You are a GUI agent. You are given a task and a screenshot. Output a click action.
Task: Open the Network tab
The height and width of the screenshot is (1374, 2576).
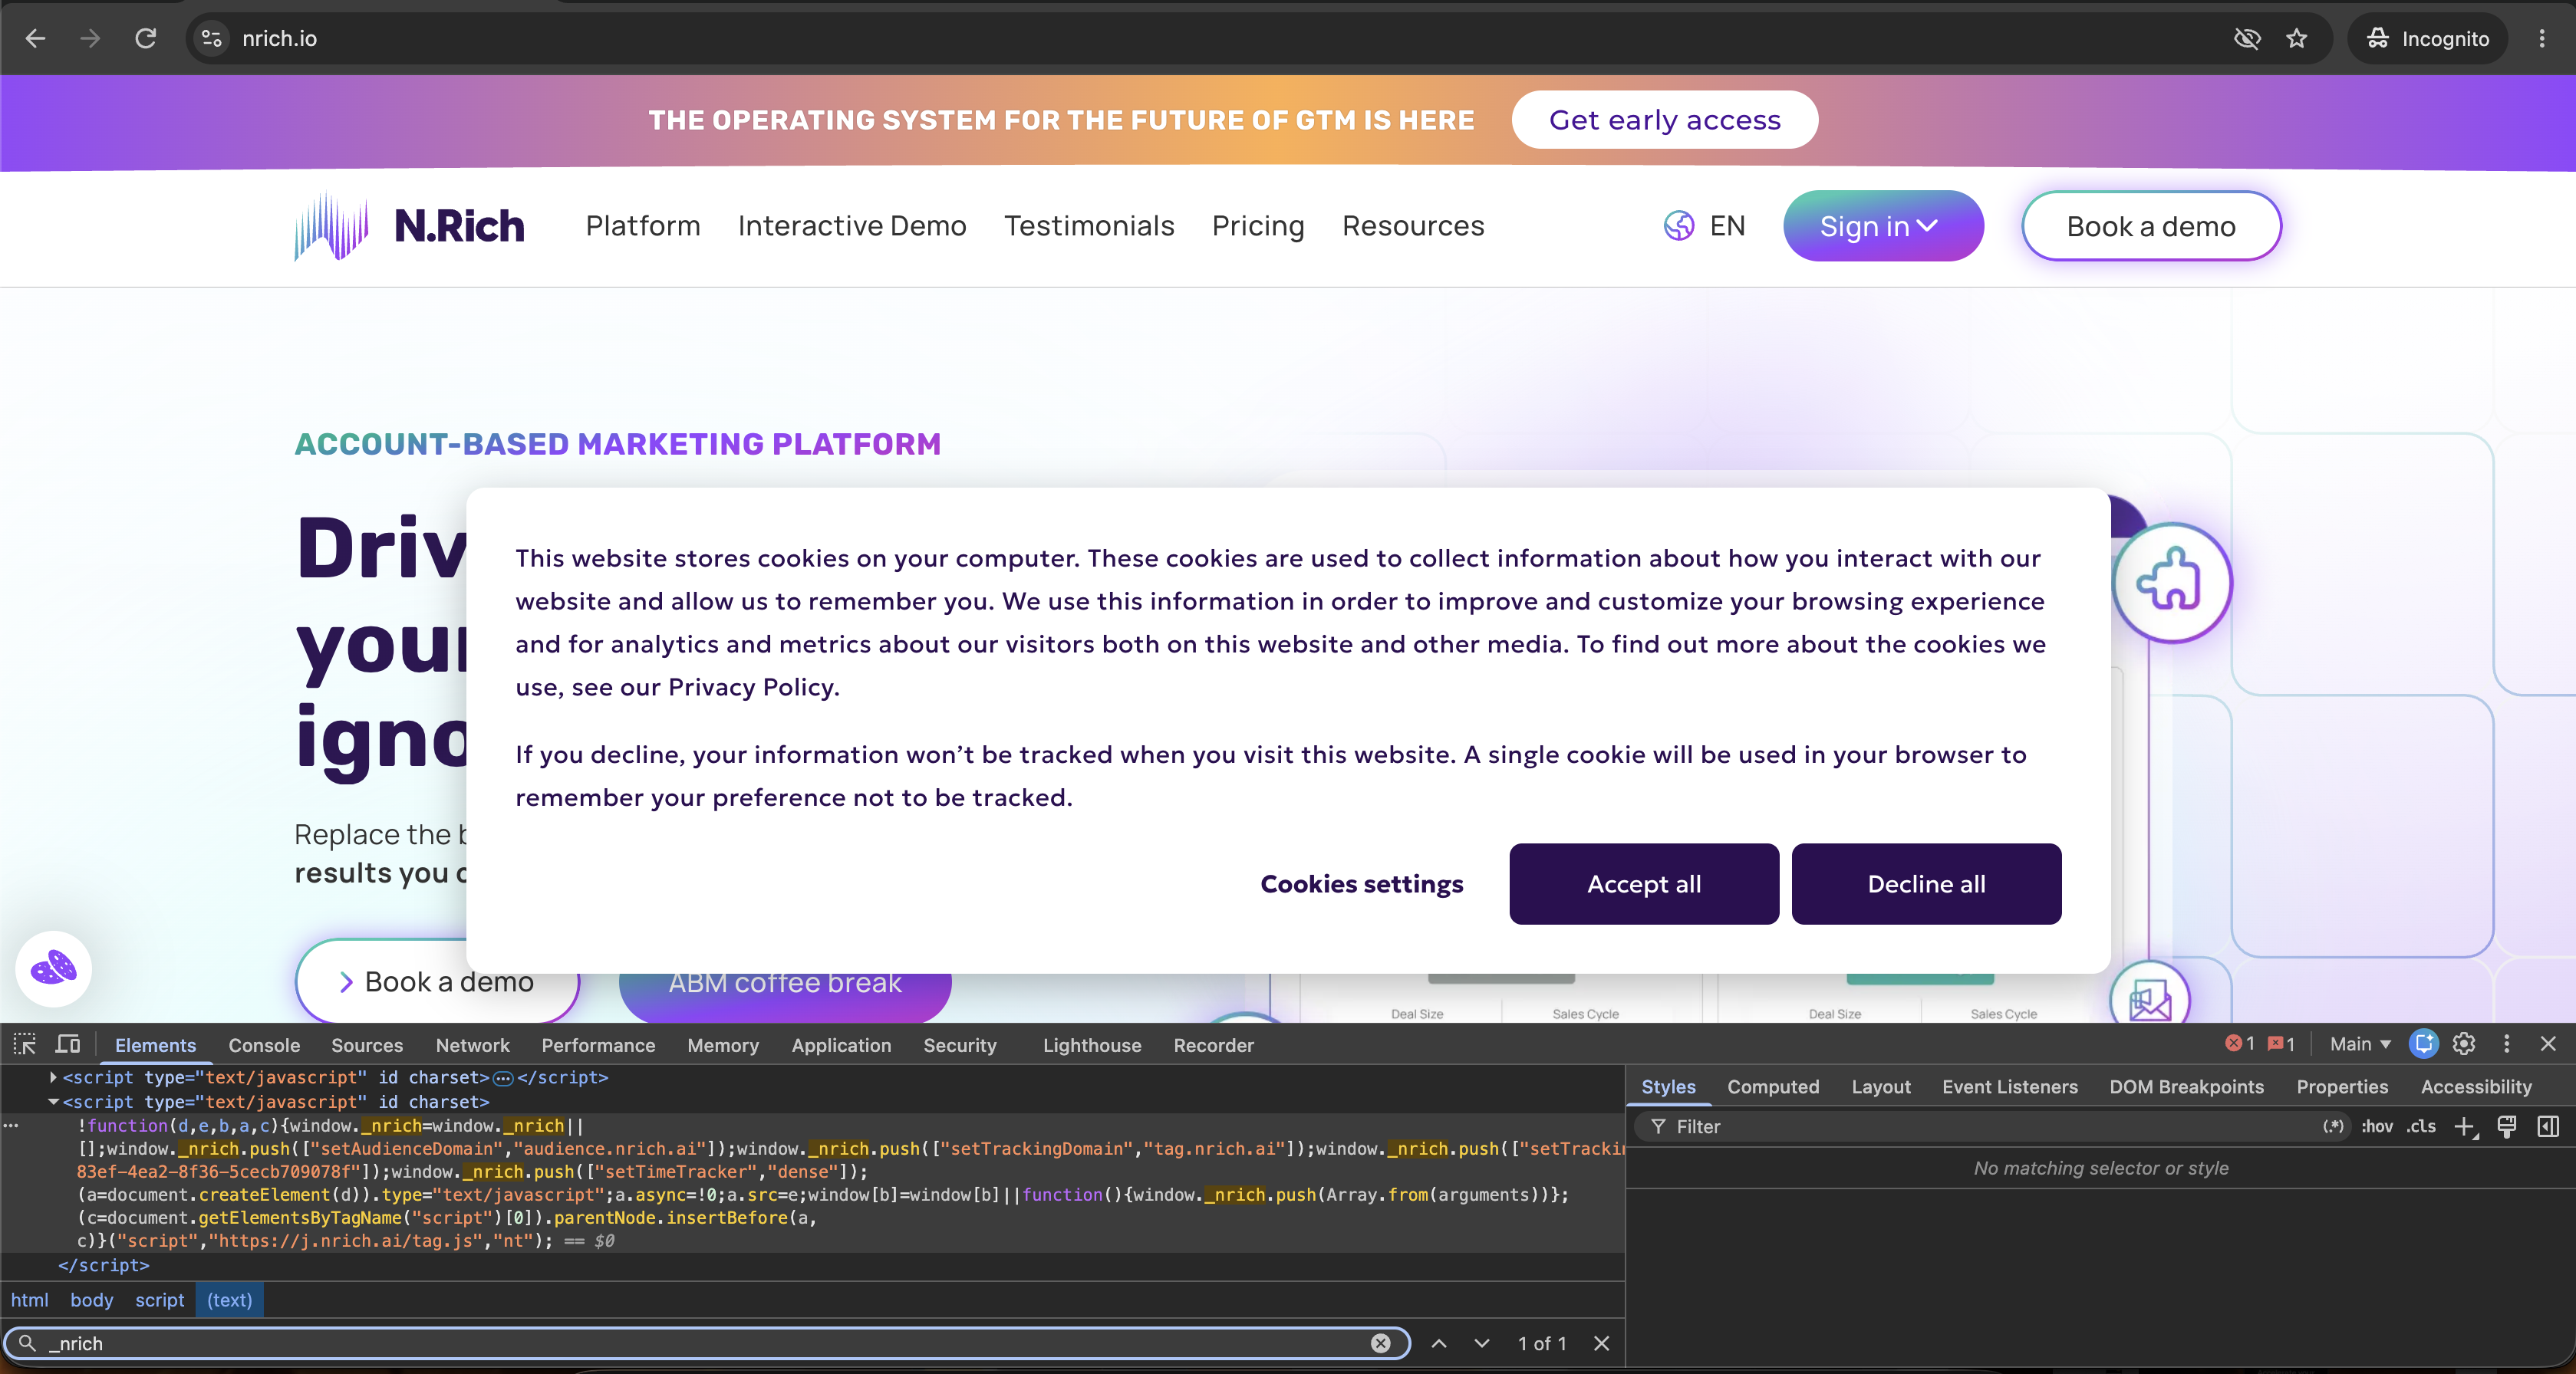(472, 1044)
